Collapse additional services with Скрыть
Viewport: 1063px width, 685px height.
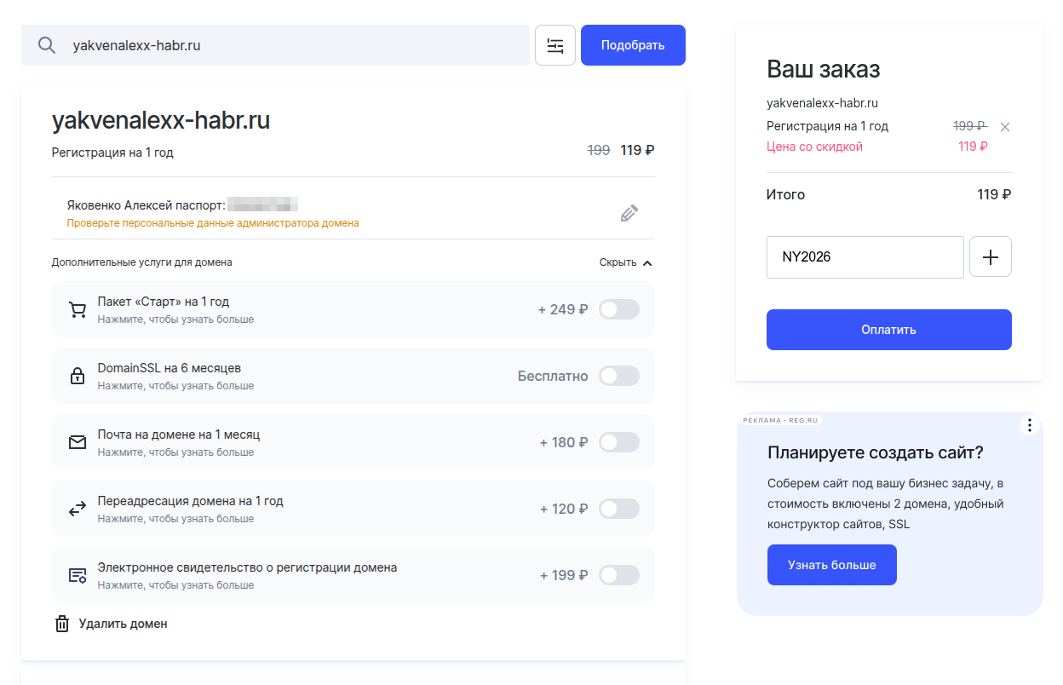pyautogui.click(x=625, y=262)
